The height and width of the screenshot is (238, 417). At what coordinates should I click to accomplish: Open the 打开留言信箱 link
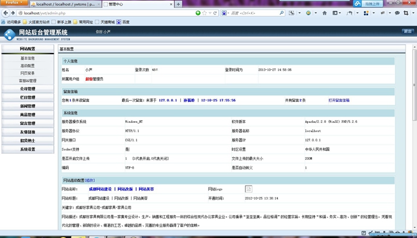(339, 100)
